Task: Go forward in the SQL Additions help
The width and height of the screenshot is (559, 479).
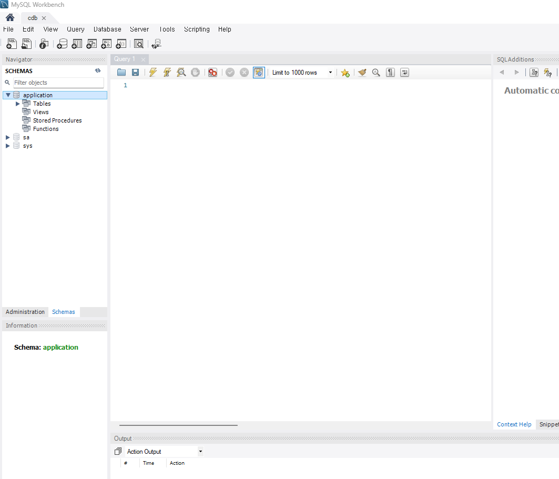Action: coord(516,73)
